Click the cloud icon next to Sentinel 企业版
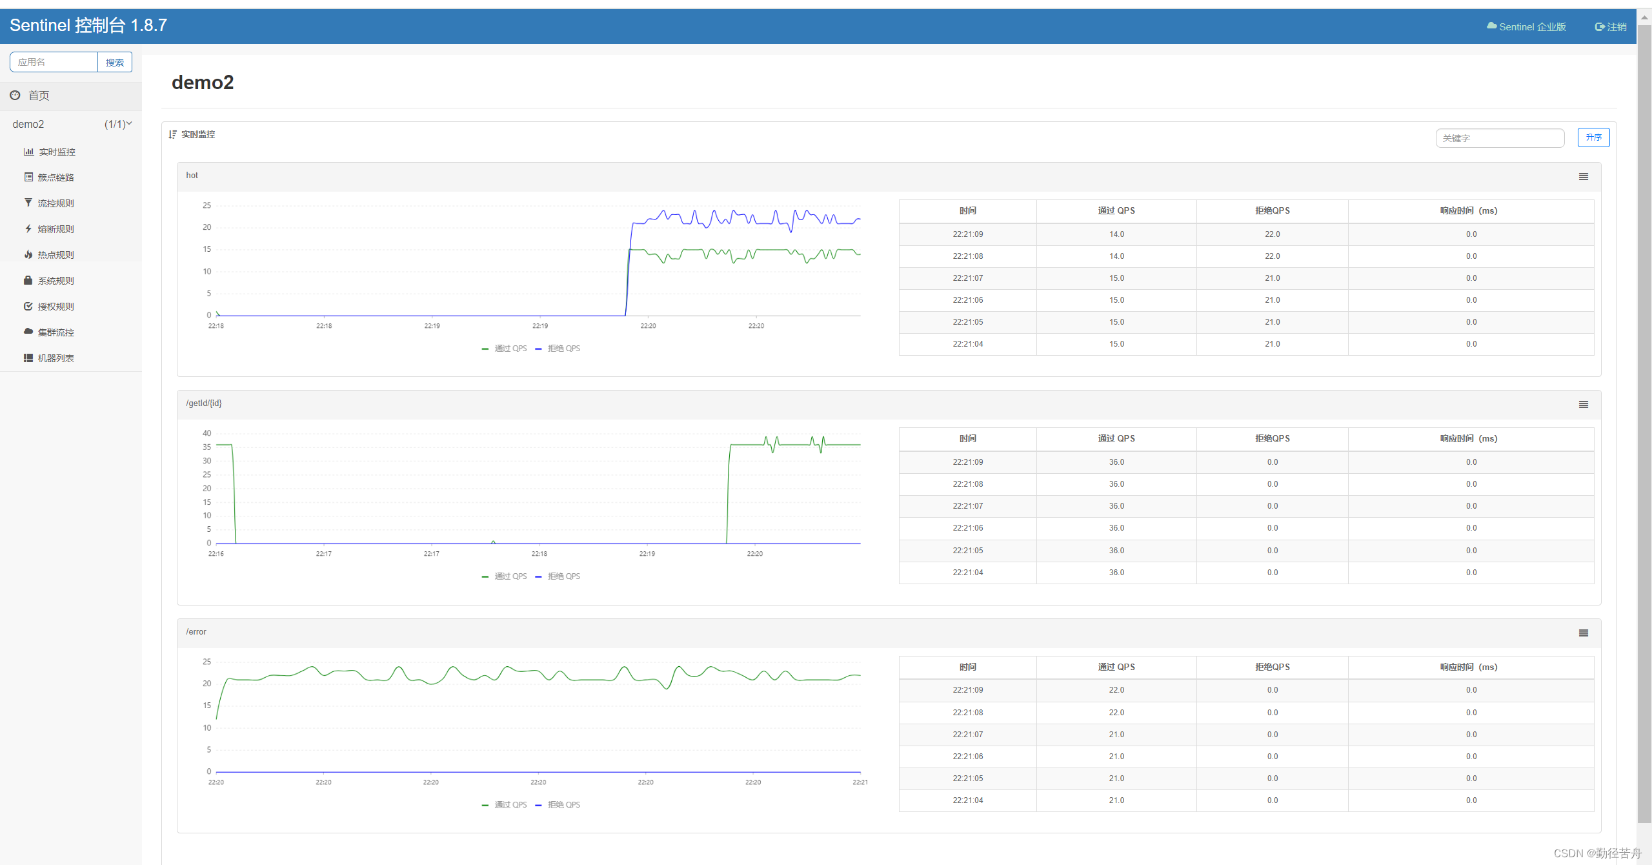The width and height of the screenshot is (1652, 865). pyautogui.click(x=1491, y=26)
